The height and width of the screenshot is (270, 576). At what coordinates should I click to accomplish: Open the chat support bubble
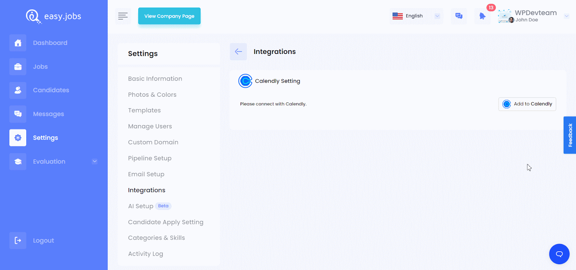pyautogui.click(x=559, y=254)
